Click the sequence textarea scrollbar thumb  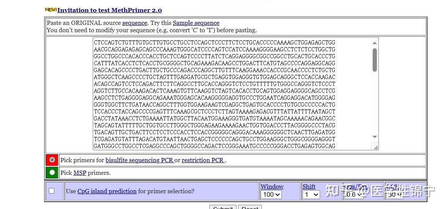click(375, 59)
